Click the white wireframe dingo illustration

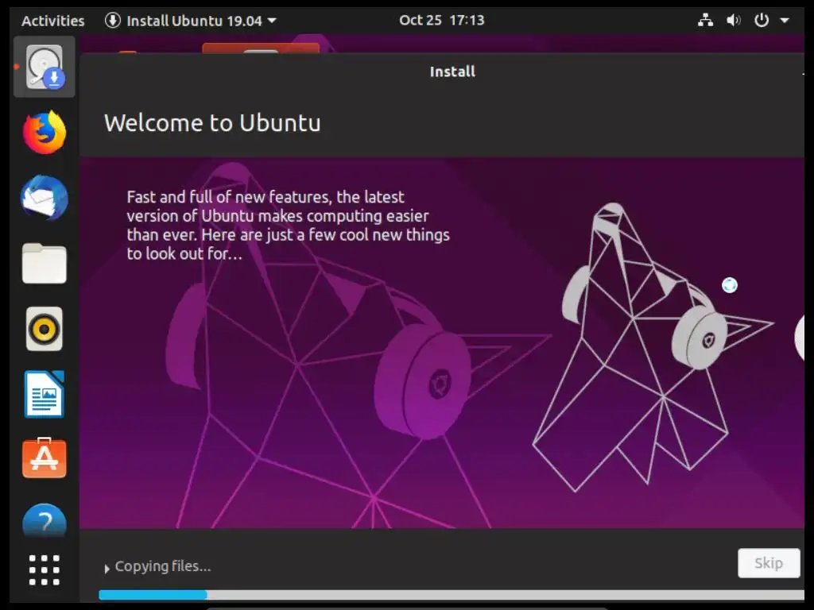pyautogui.click(x=653, y=348)
